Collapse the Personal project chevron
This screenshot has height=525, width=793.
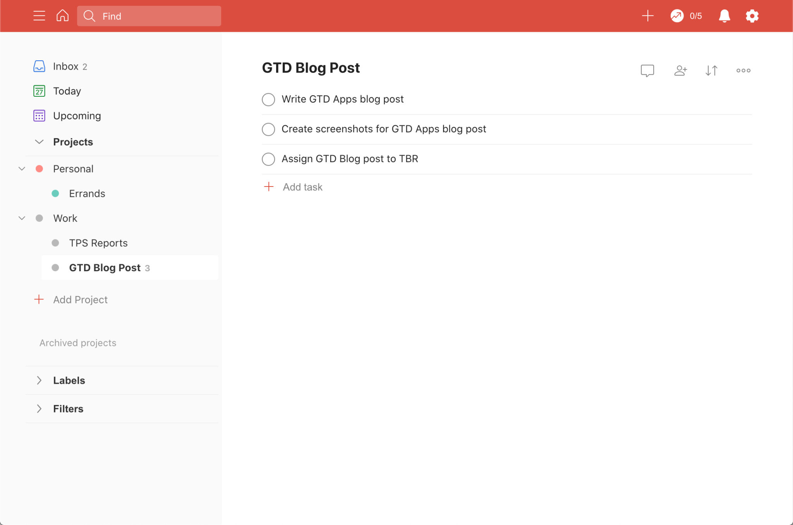[22, 169]
